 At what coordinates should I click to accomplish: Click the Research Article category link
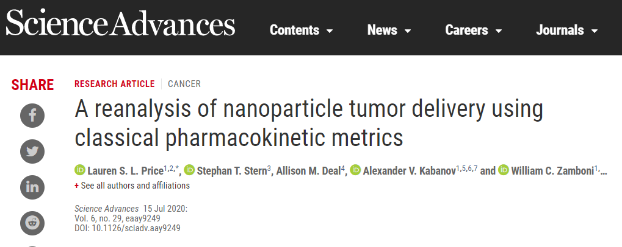pyautogui.click(x=115, y=84)
